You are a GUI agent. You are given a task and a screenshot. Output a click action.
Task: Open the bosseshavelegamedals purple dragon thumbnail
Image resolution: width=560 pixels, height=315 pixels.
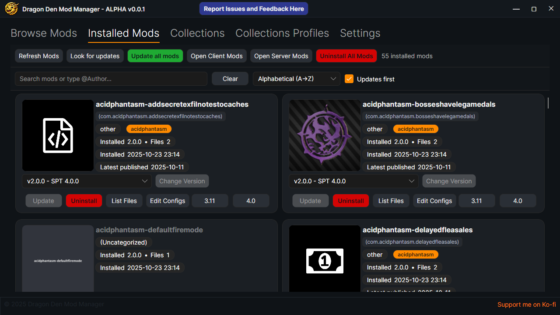coord(325,135)
